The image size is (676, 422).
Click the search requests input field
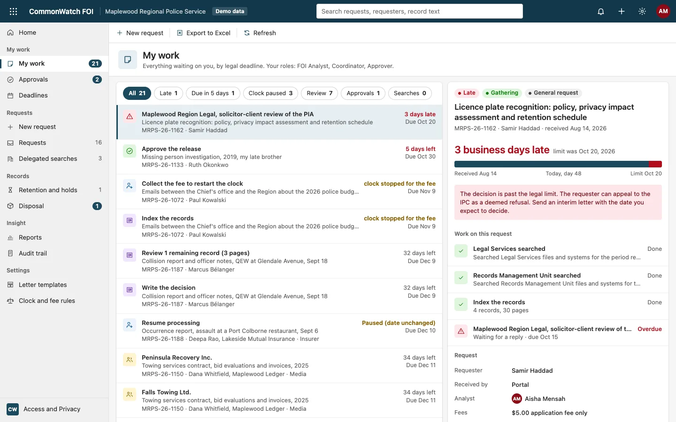(x=420, y=11)
